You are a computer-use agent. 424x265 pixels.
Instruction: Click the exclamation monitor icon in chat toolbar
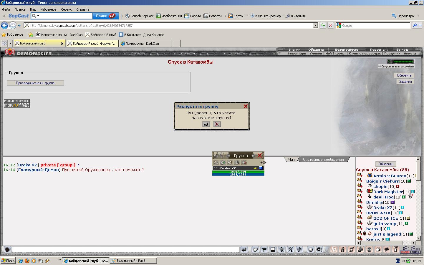click(273, 250)
